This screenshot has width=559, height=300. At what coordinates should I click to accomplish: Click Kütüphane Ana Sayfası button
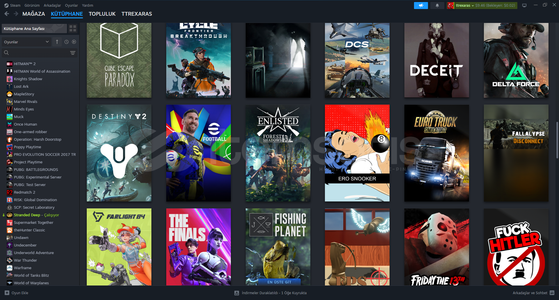[x=34, y=28]
